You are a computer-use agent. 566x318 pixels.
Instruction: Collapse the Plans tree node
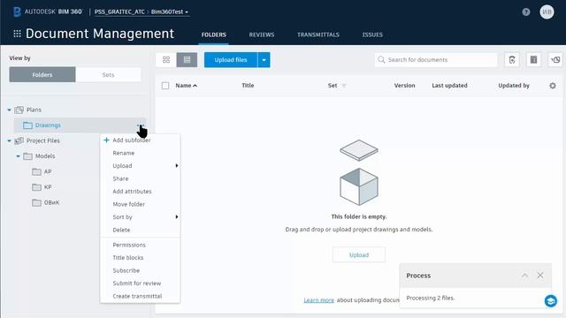[10, 110]
